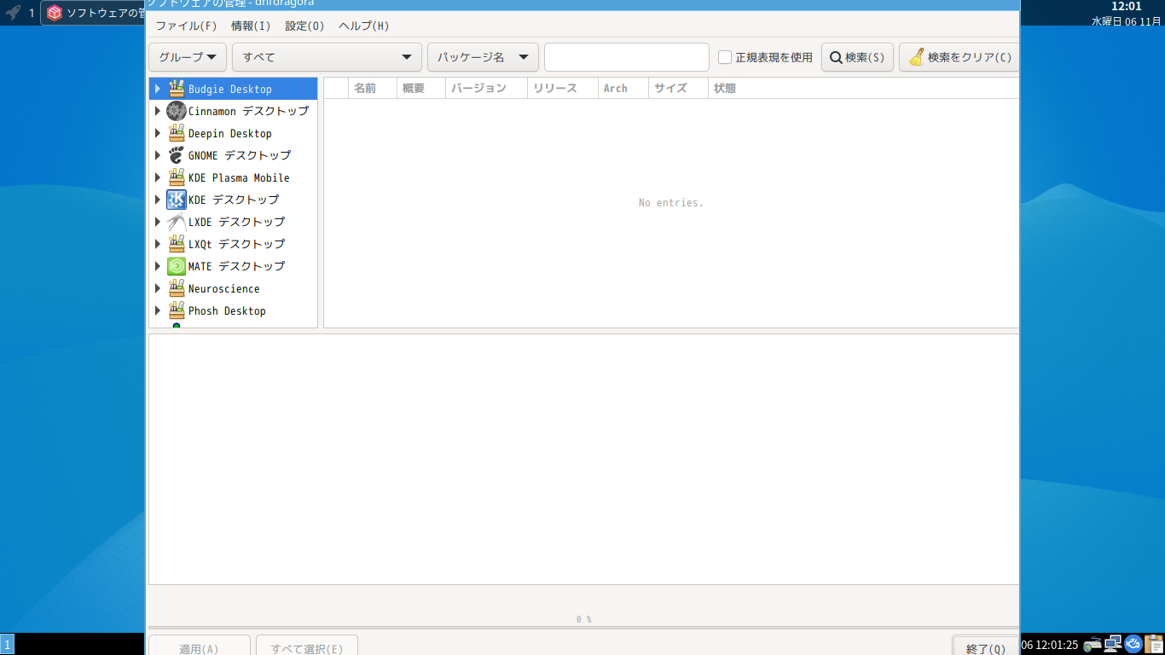This screenshot has height=655, width=1165.
Task: Open the ファイル(F) menu
Action: [x=186, y=26]
